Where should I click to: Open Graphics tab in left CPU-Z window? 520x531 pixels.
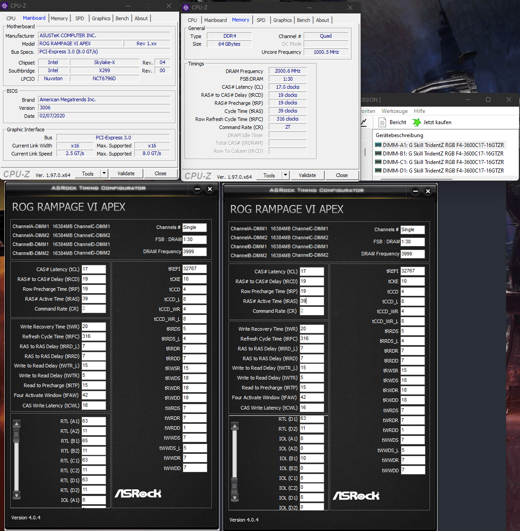pos(101,18)
